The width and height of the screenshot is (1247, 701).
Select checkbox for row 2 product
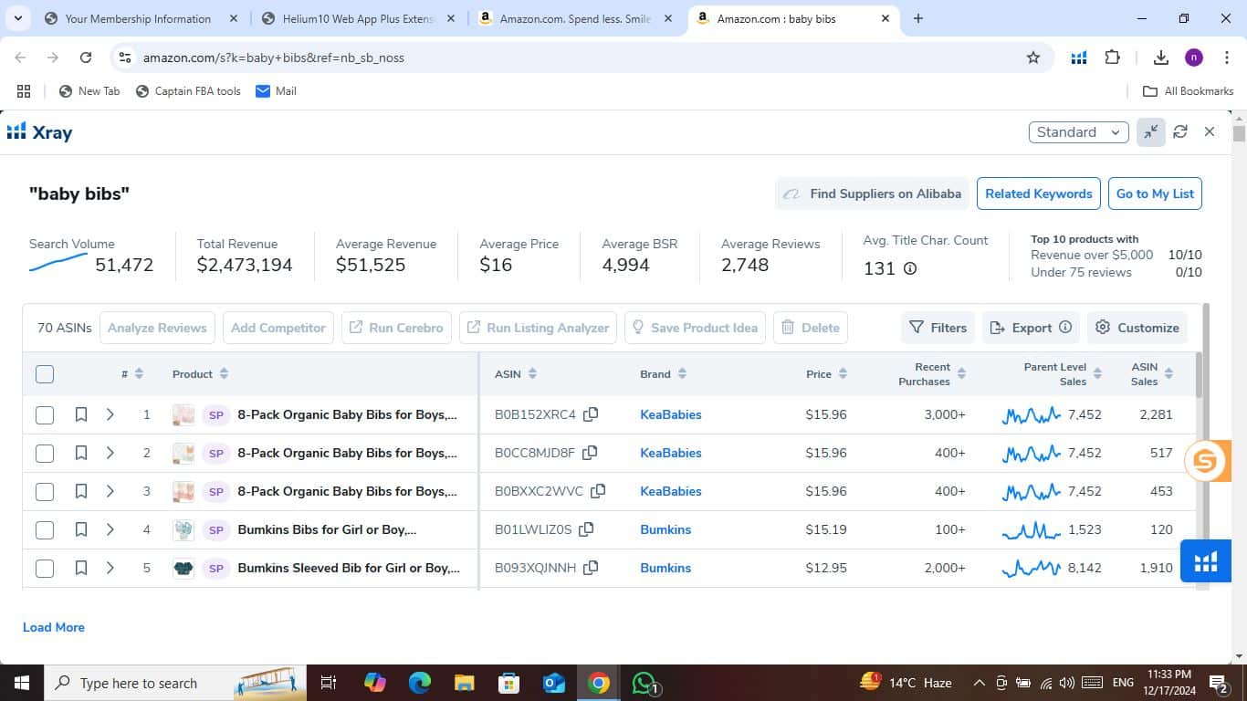pos(45,454)
